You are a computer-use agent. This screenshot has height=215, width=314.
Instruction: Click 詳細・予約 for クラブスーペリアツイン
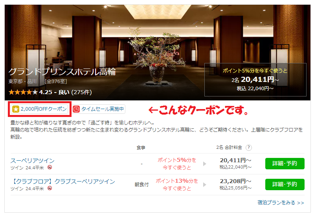tap(285, 184)
